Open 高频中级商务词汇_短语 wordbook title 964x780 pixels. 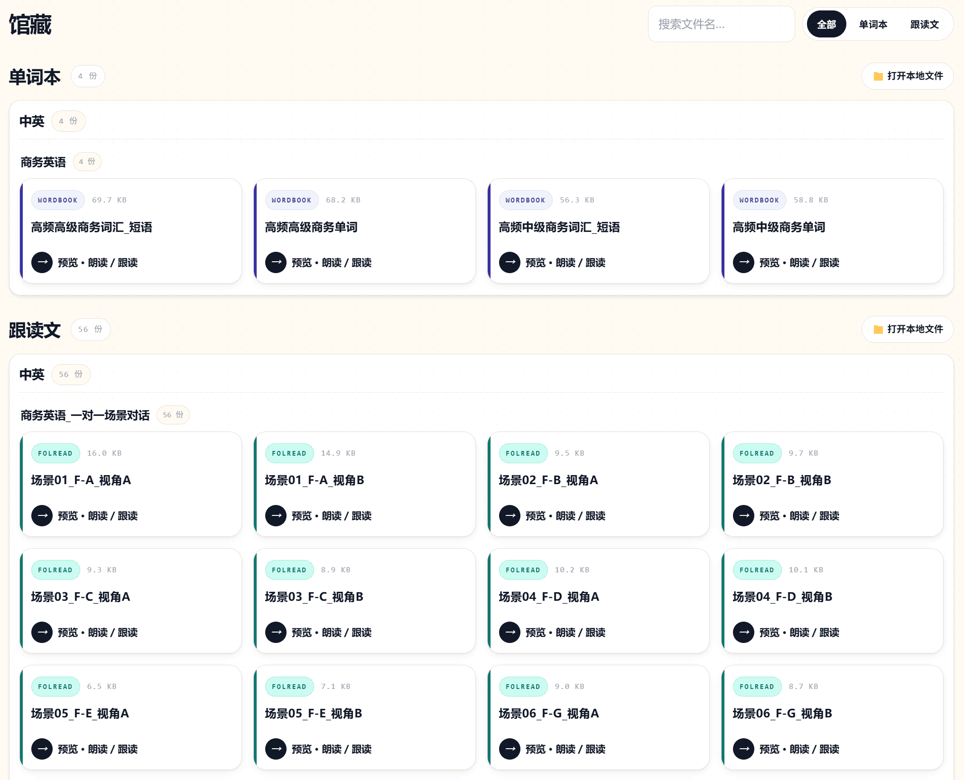pyautogui.click(x=559, y=227)
